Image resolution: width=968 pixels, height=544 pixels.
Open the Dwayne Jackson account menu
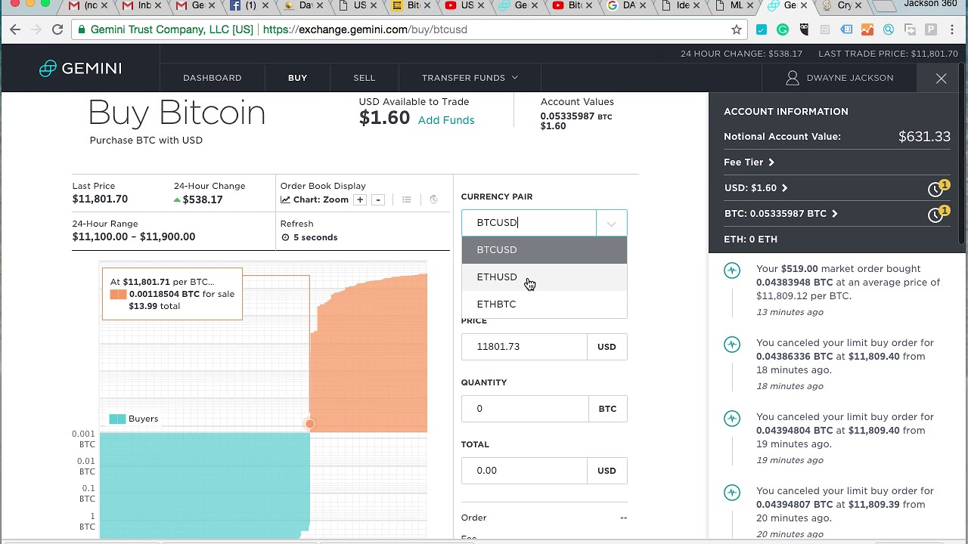click(x=839, y=78)
